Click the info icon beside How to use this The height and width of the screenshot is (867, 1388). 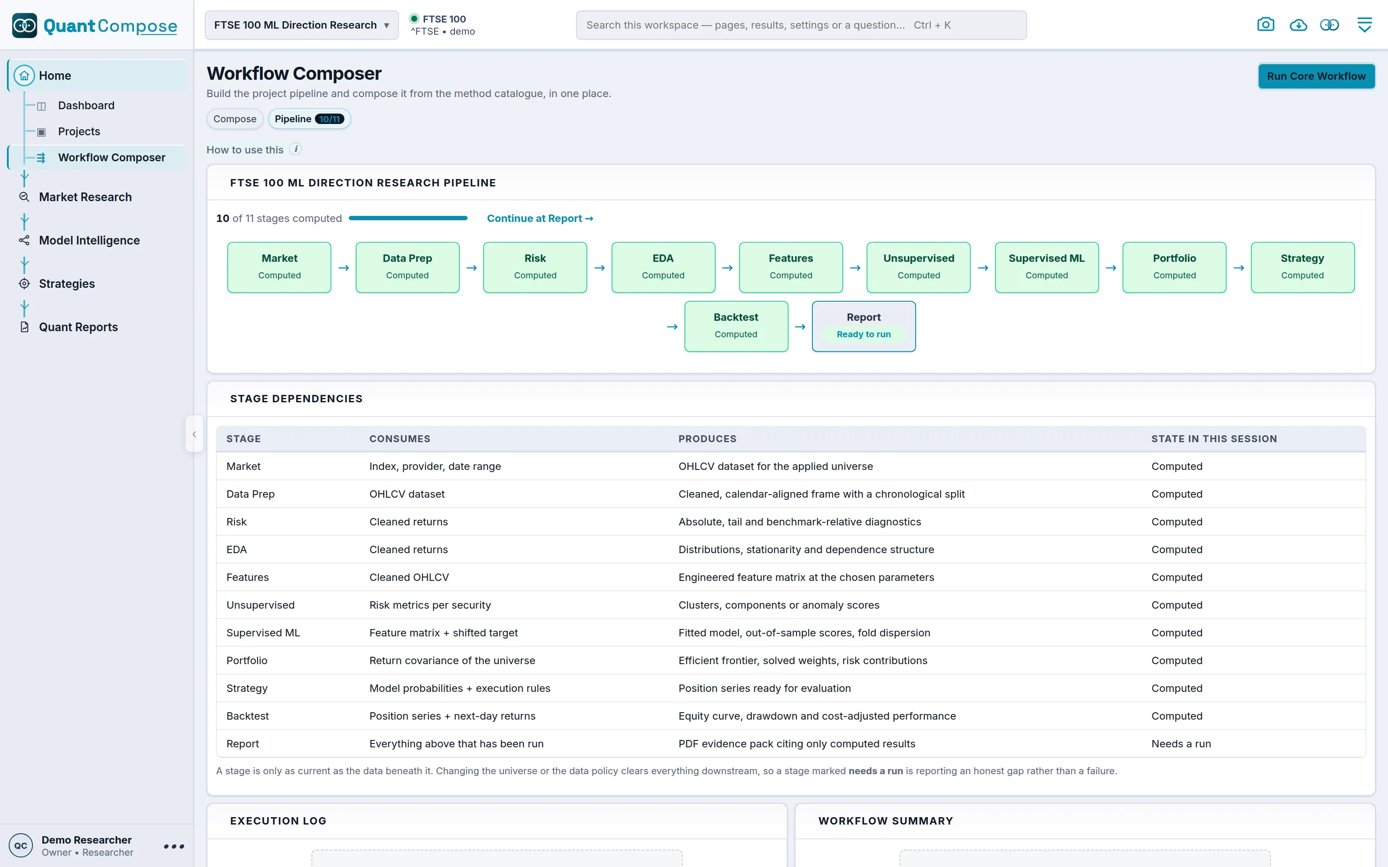[295, 149]
